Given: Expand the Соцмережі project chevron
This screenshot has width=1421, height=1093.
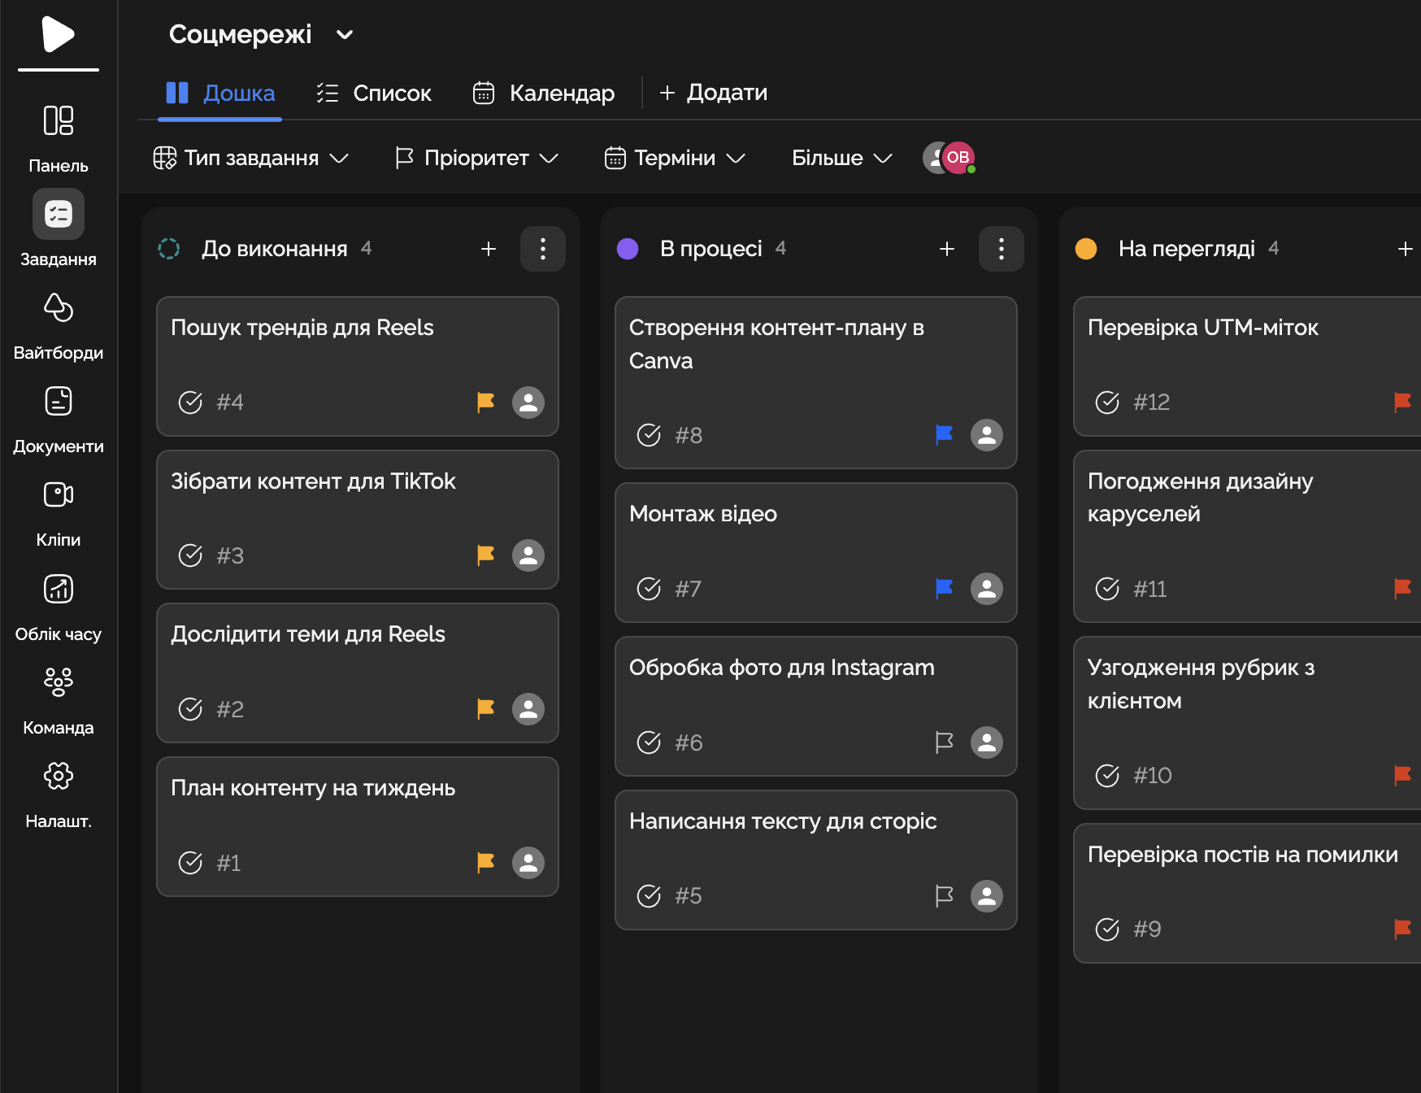Looking at the screenshot, I should coord(345,34).
